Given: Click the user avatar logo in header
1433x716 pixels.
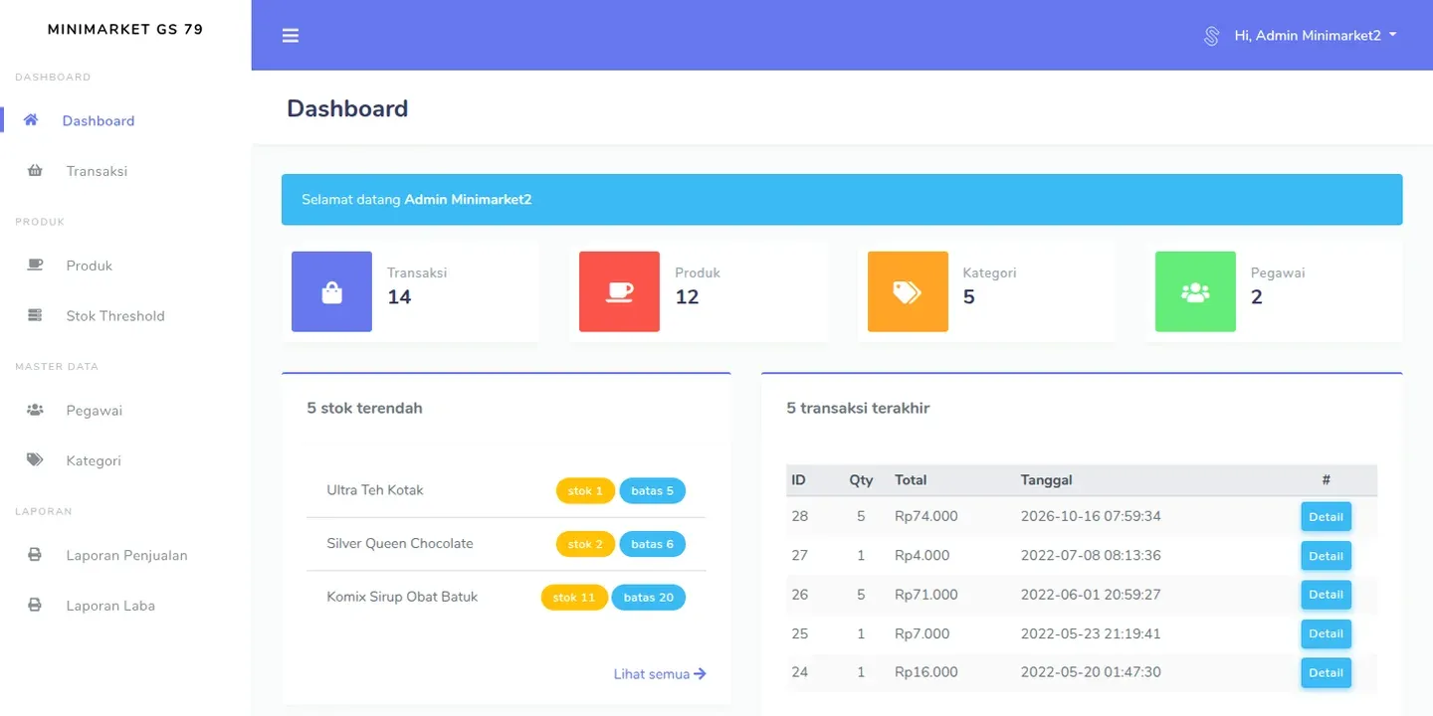Looking at the screenshot, I should coord(1211,36).
